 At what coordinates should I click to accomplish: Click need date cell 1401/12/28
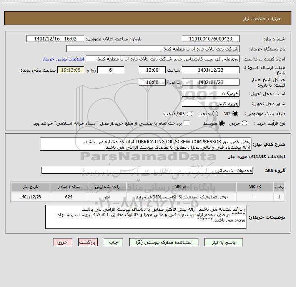[30, 197]
